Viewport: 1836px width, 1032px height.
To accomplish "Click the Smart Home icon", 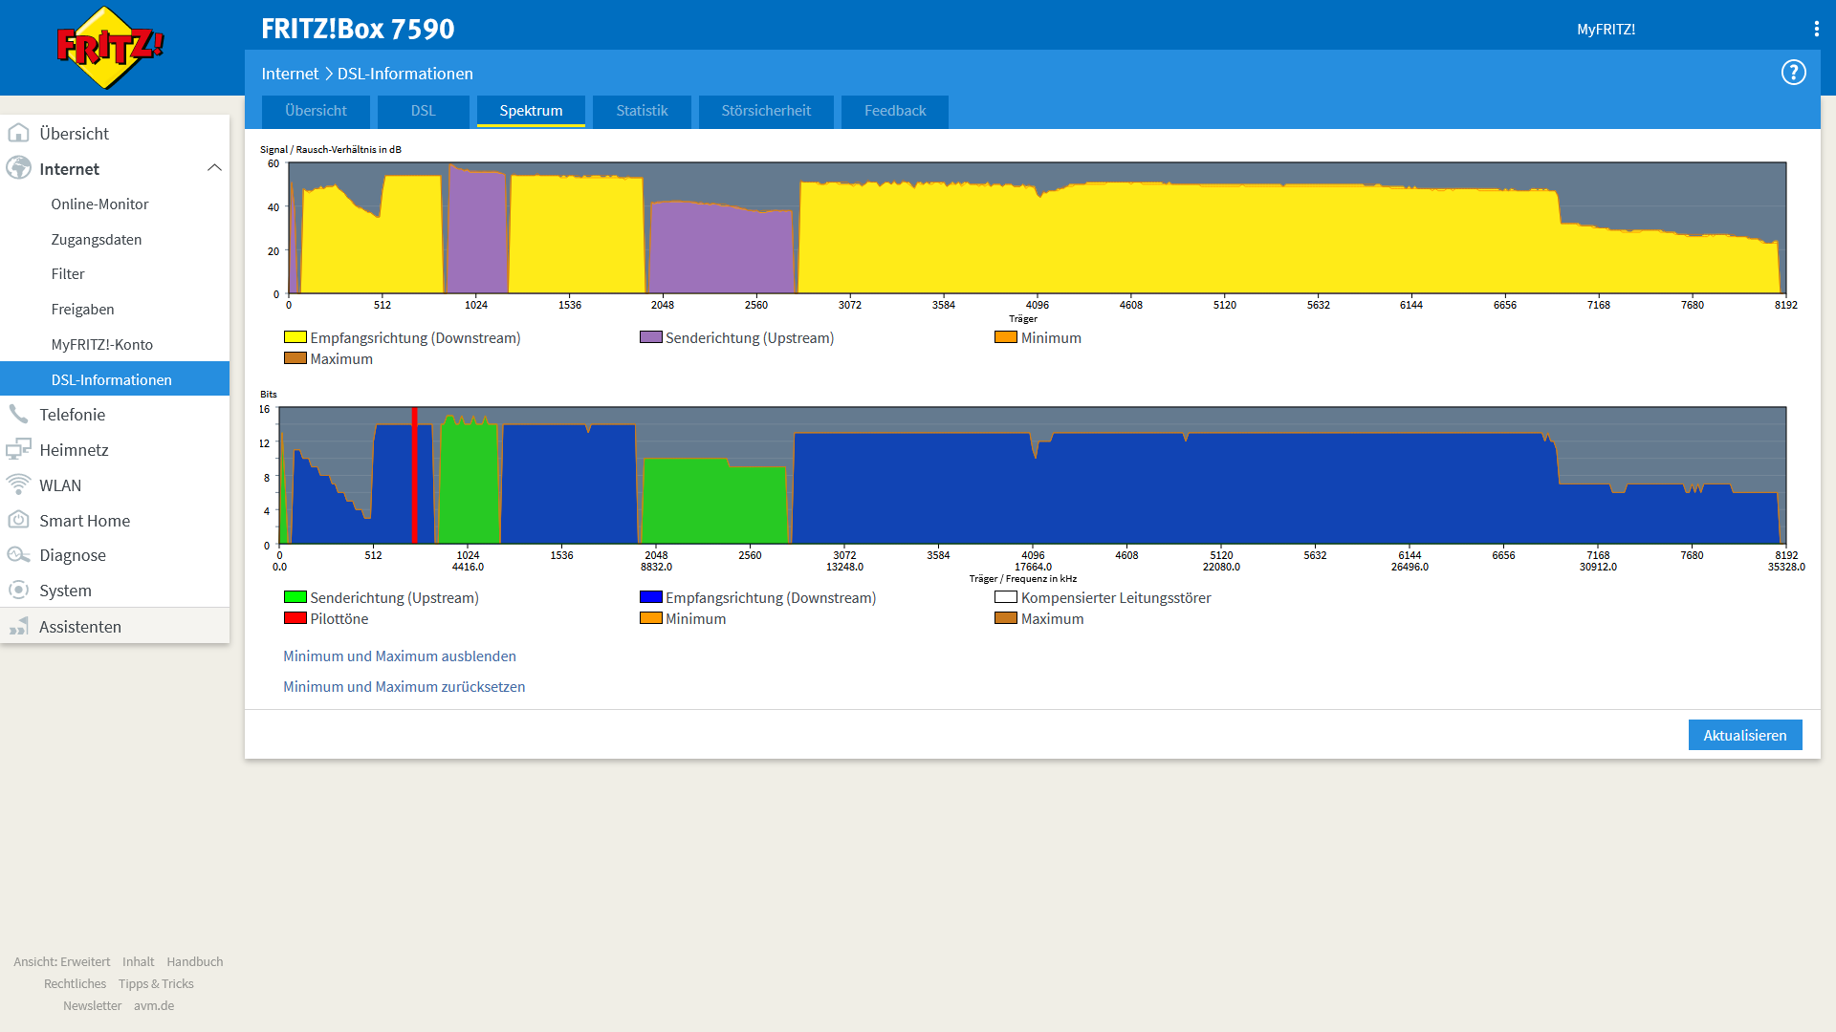I will pos(18,520).
